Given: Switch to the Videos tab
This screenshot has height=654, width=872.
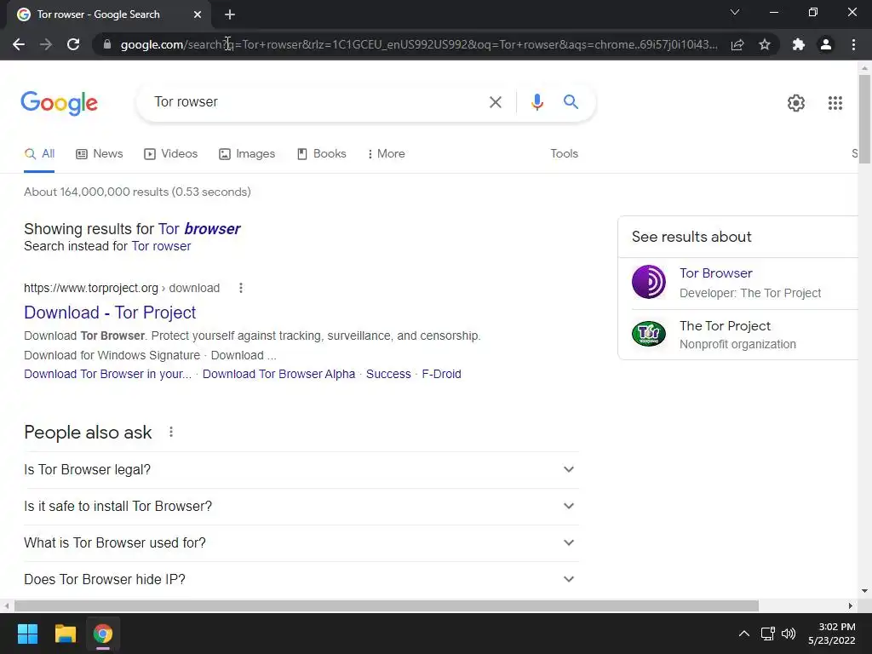Looking at the screenshot, I should click(170, 154).
